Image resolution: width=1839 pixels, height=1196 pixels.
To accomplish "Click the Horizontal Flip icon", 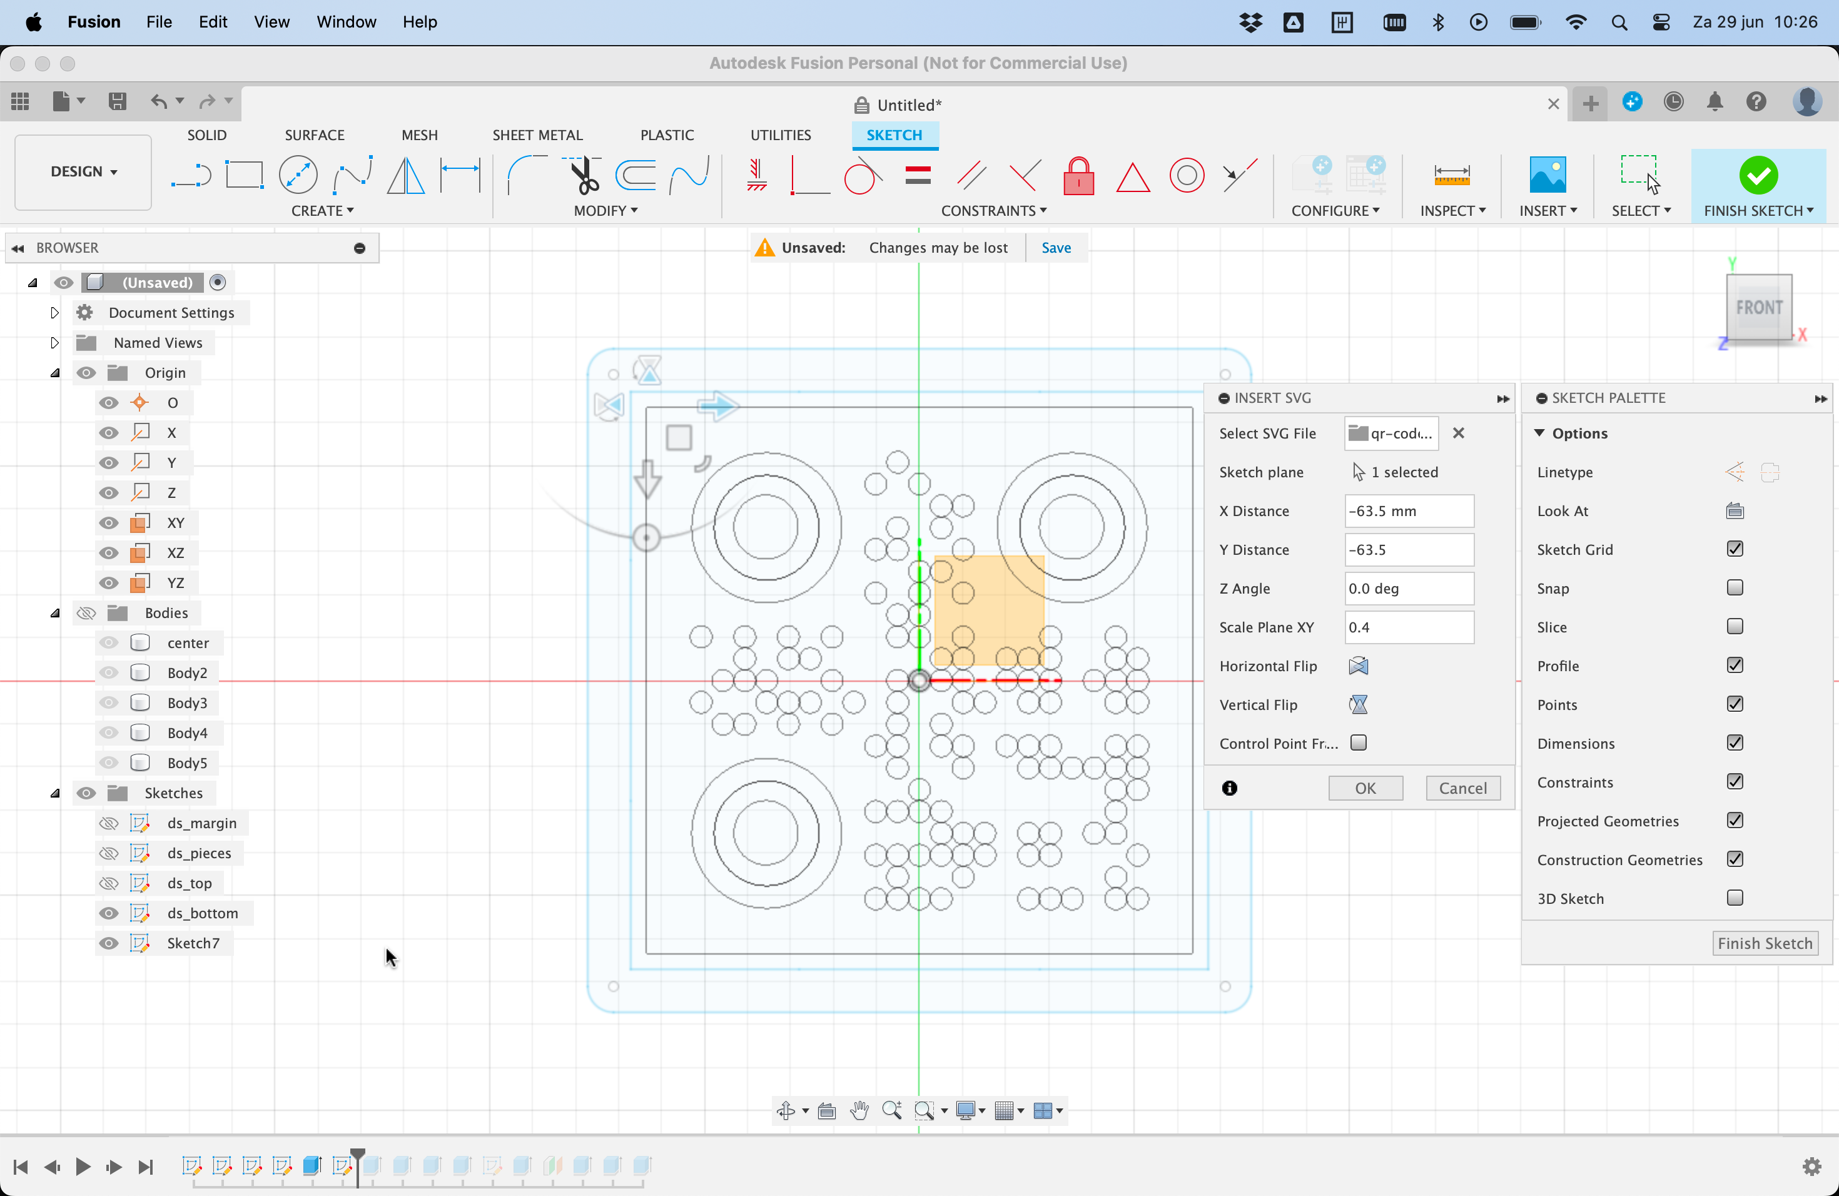I will (x=1359, y=666).
